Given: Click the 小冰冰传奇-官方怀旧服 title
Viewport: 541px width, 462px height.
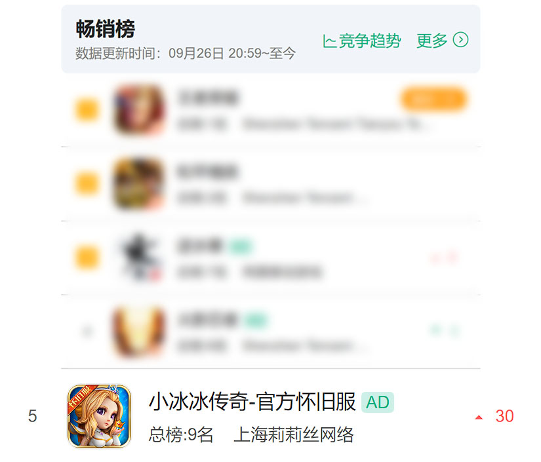Looking at the screenshot, I should [252, 402].
